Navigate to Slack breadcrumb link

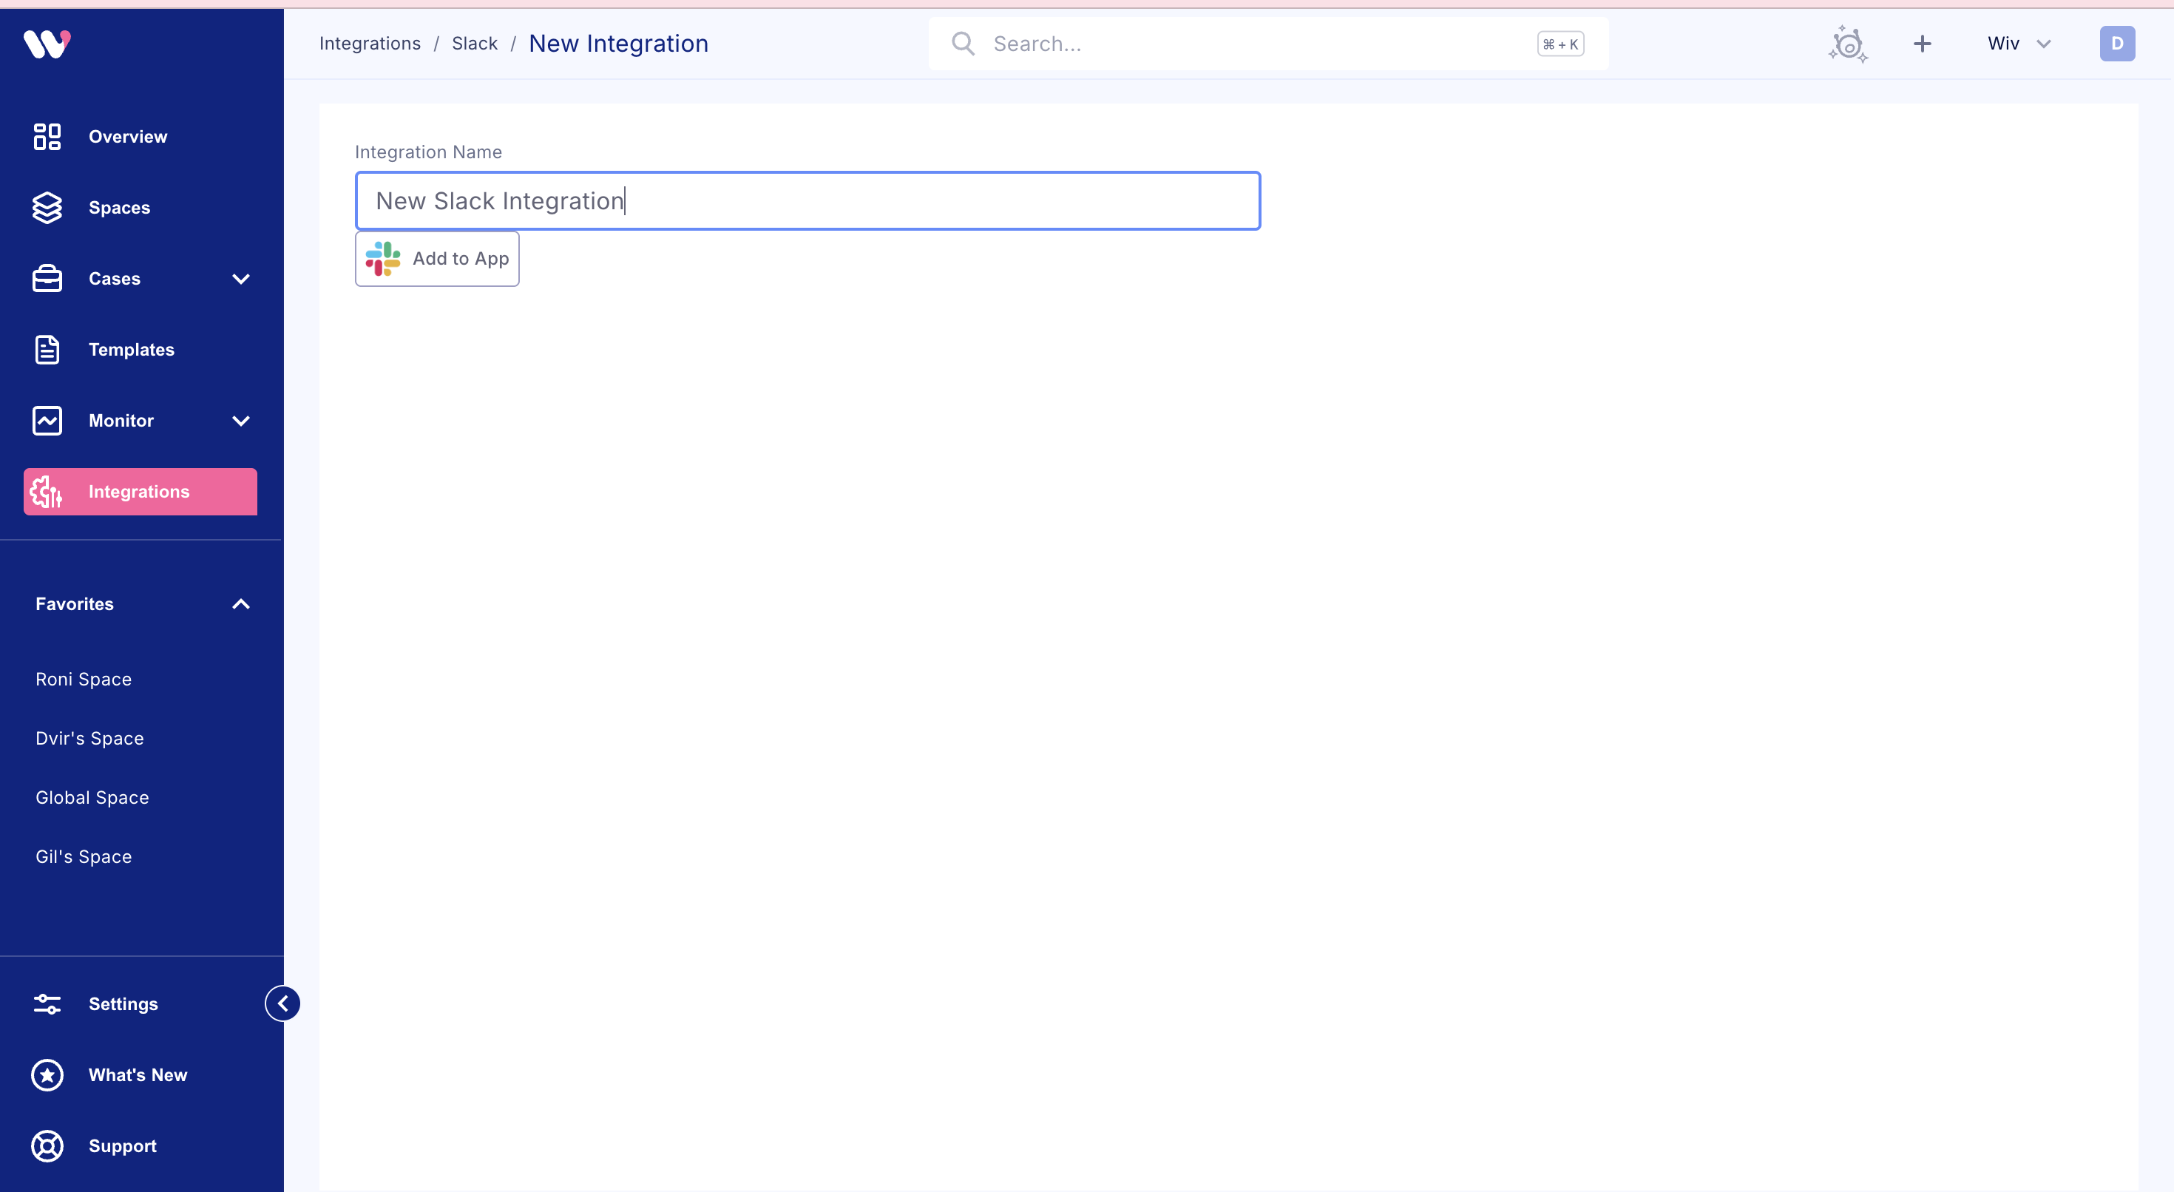click(474, 44)
